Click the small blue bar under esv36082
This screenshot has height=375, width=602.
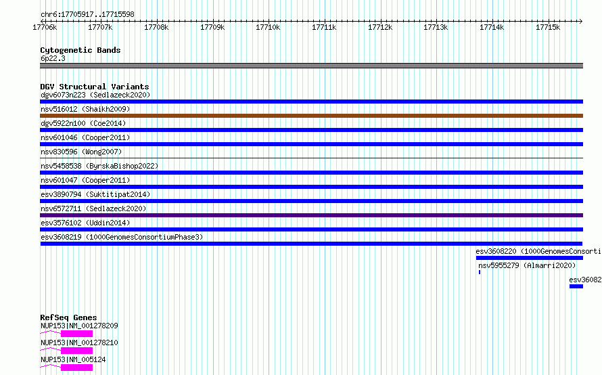pos(576,286)
